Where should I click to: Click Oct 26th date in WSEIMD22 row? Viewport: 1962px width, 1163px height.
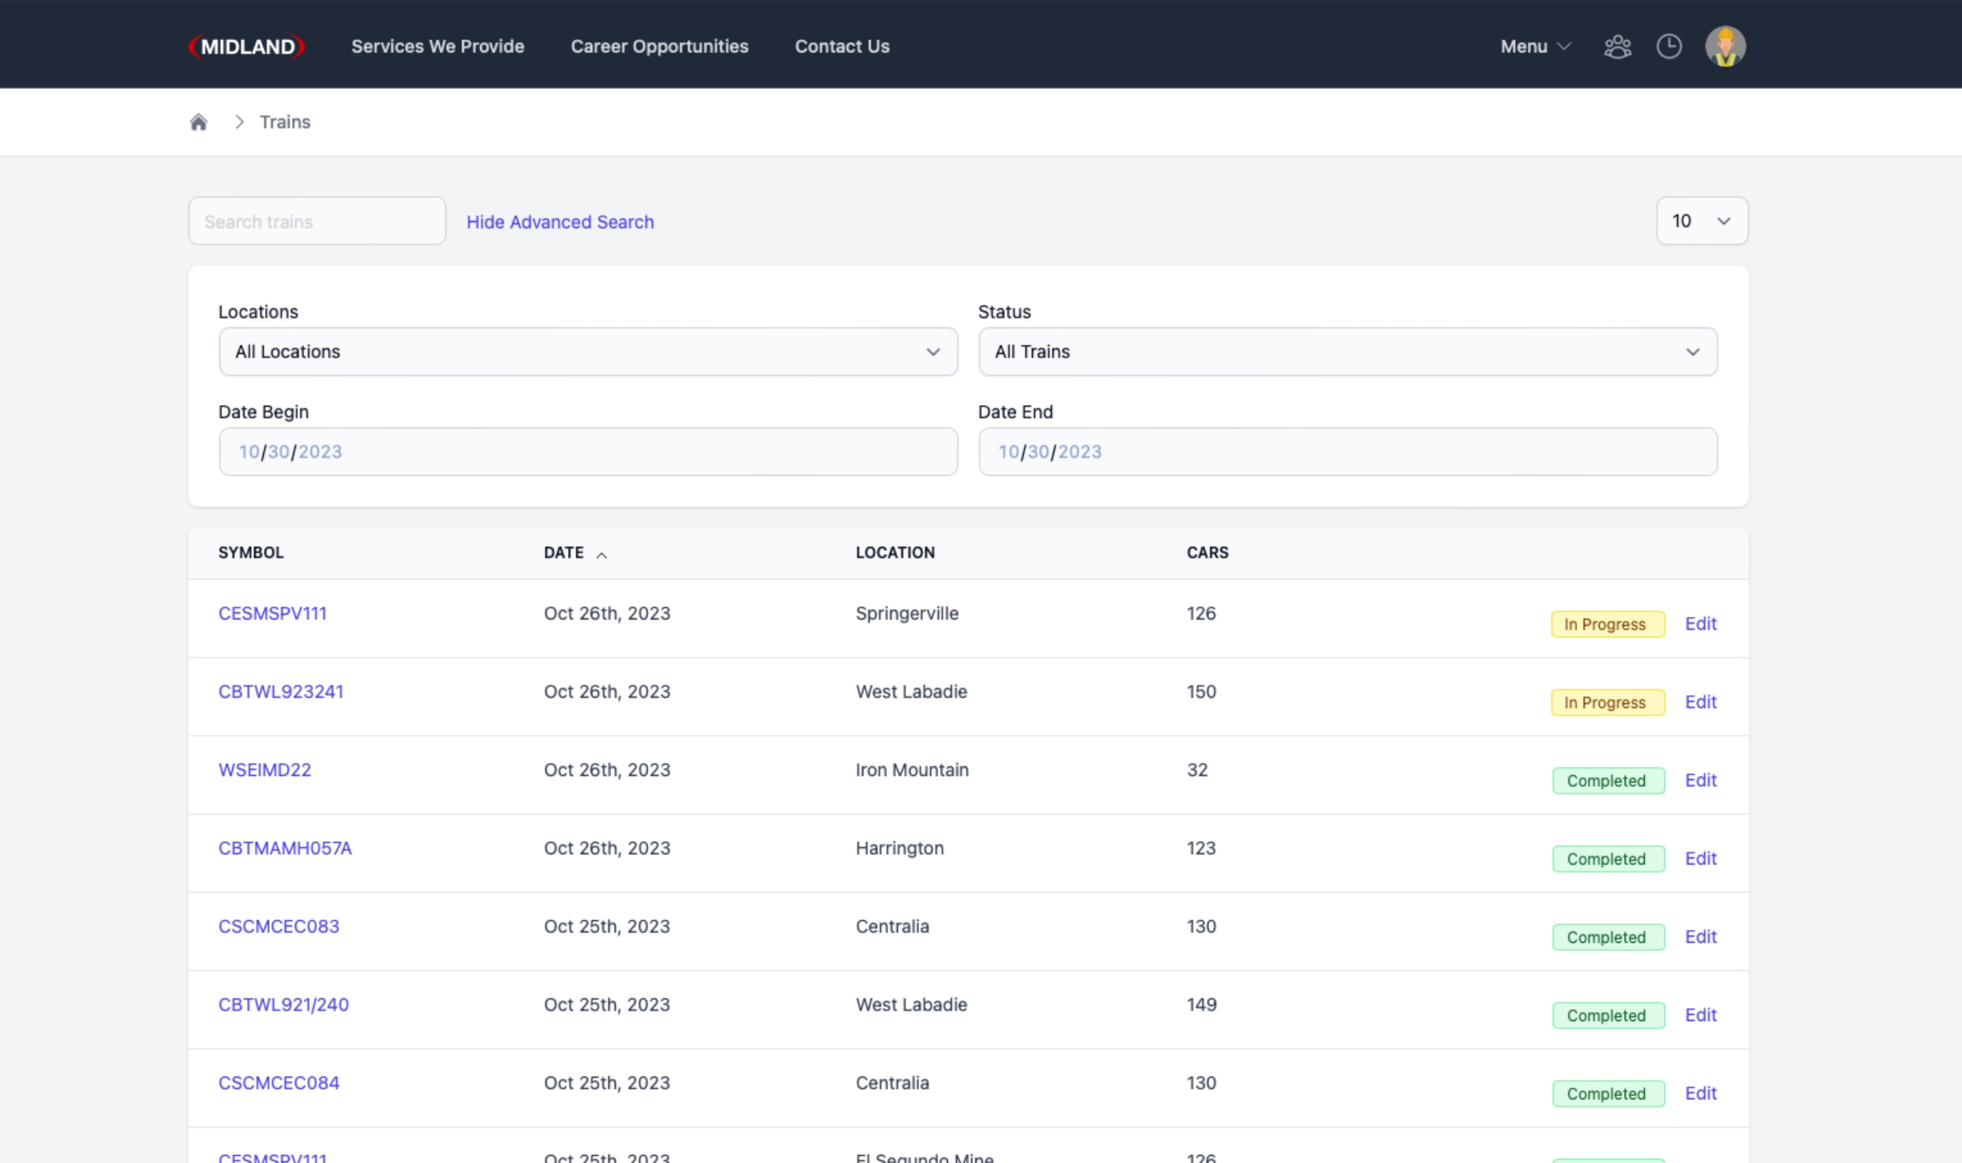(x=607, y=769)
